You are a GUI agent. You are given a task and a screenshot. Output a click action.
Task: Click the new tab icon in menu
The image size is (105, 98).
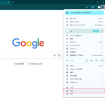click(67, 19)
